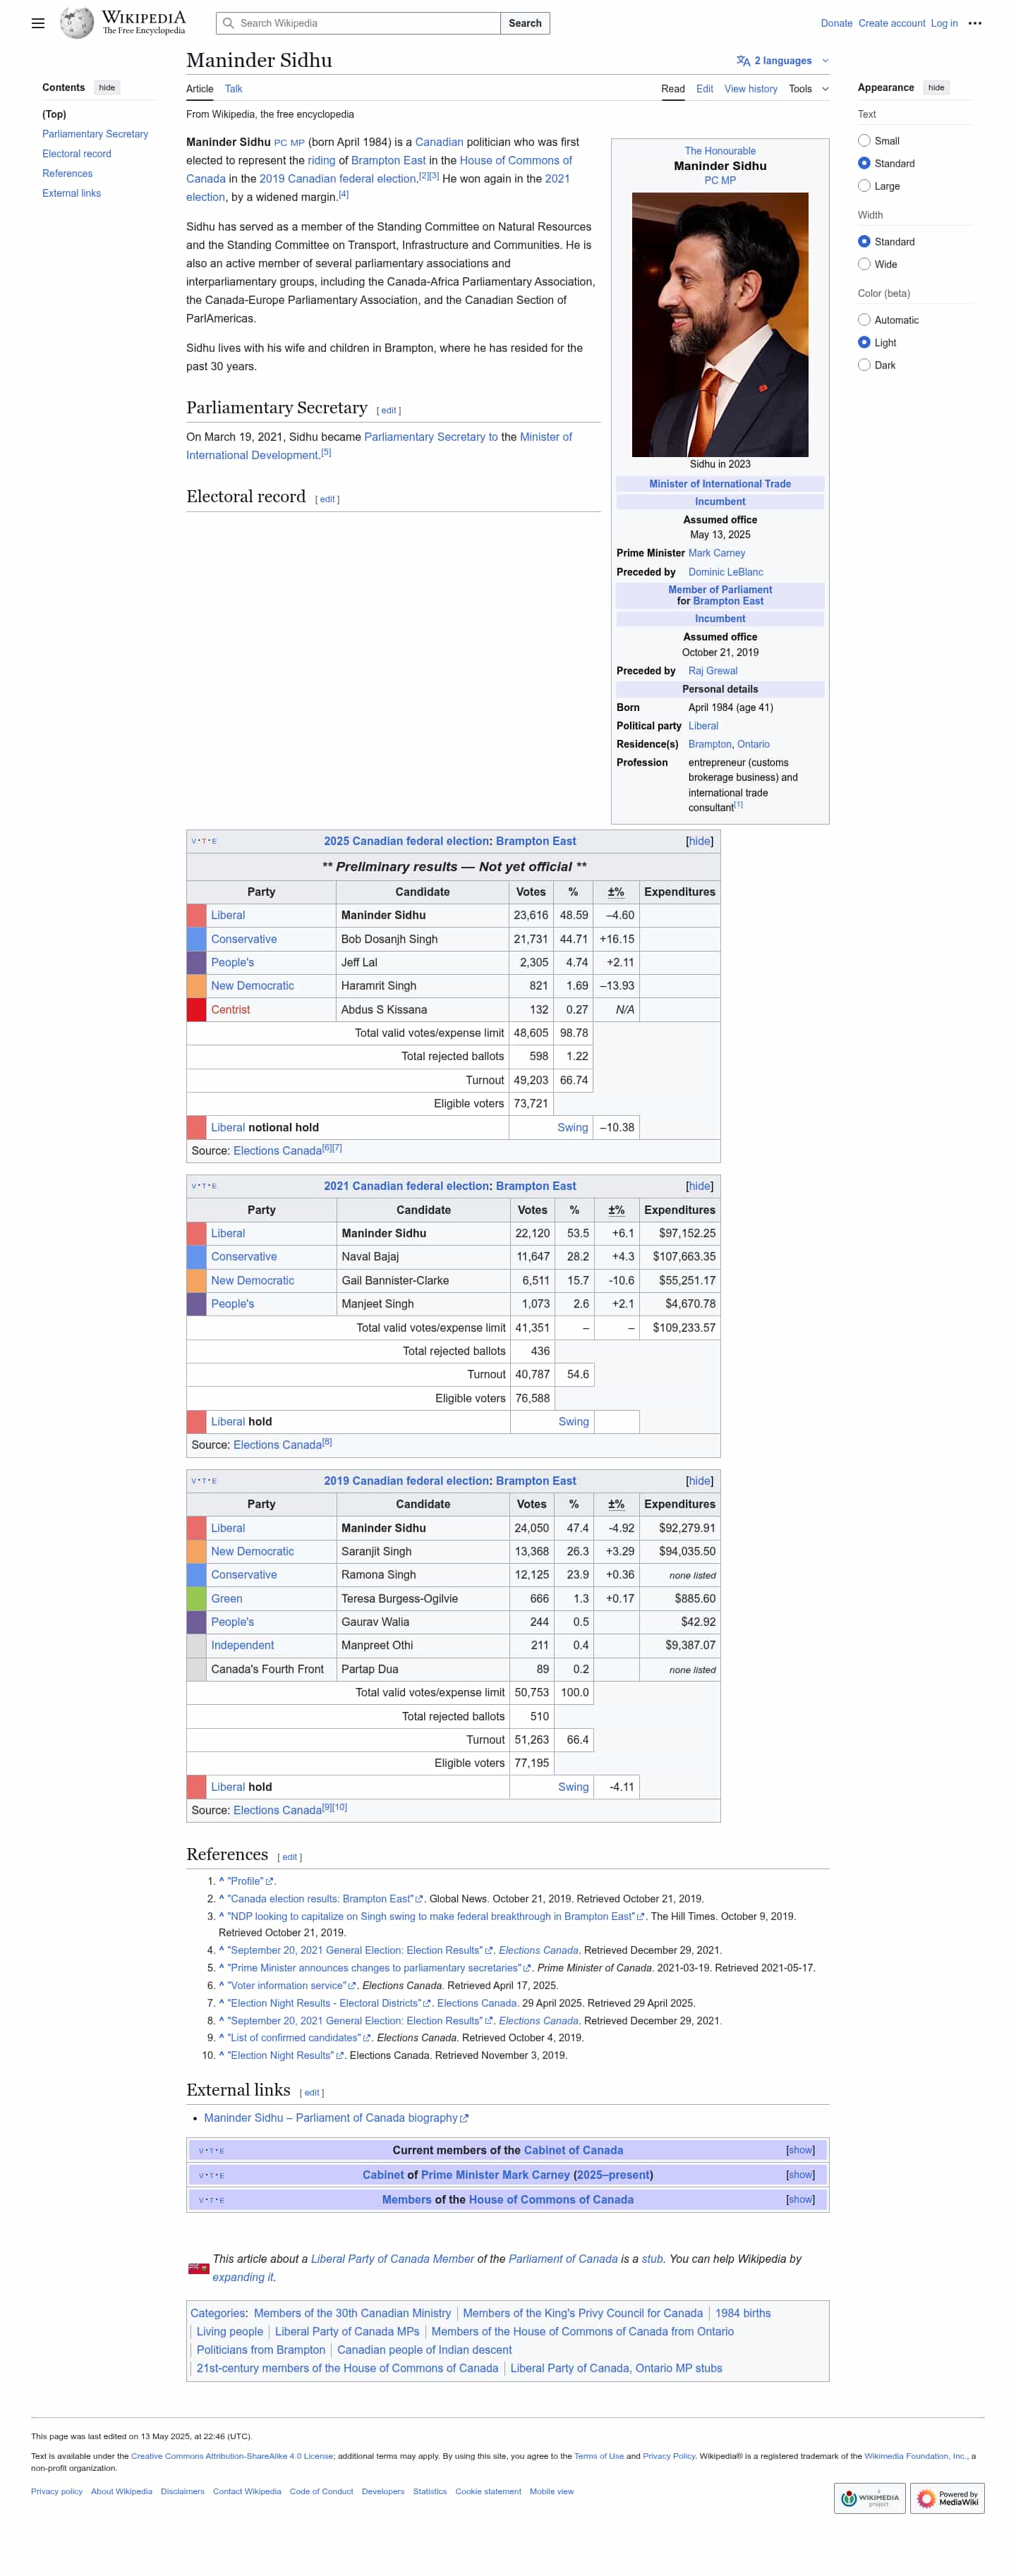Screen dimensions: 1016x2576
Task: Open the View history tab
Action: point(750,89)
